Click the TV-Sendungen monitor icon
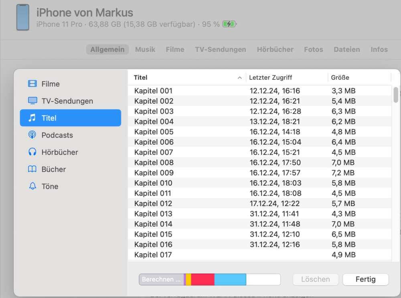The height and width of the screenshot is (298, 401). (x=32, y=101)
